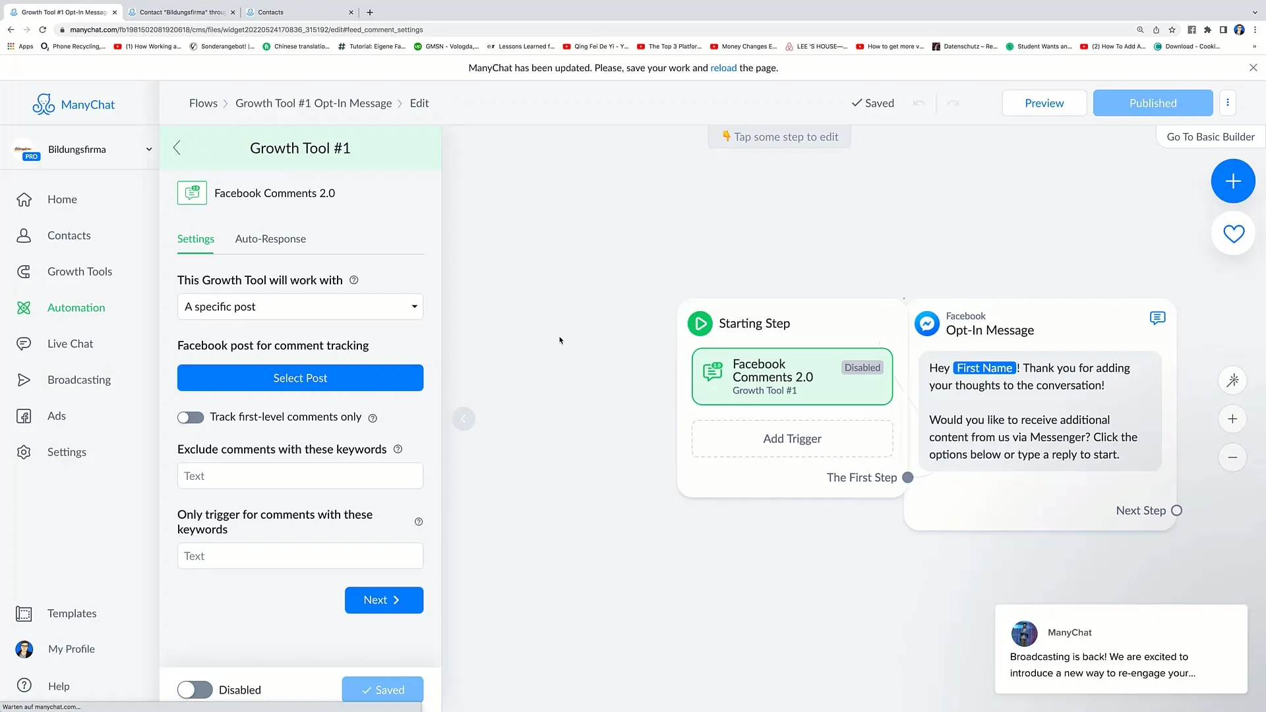Dismiss the update notification banner
1266x712 pixels.
pyautogui.click(x=1253, y=68)
